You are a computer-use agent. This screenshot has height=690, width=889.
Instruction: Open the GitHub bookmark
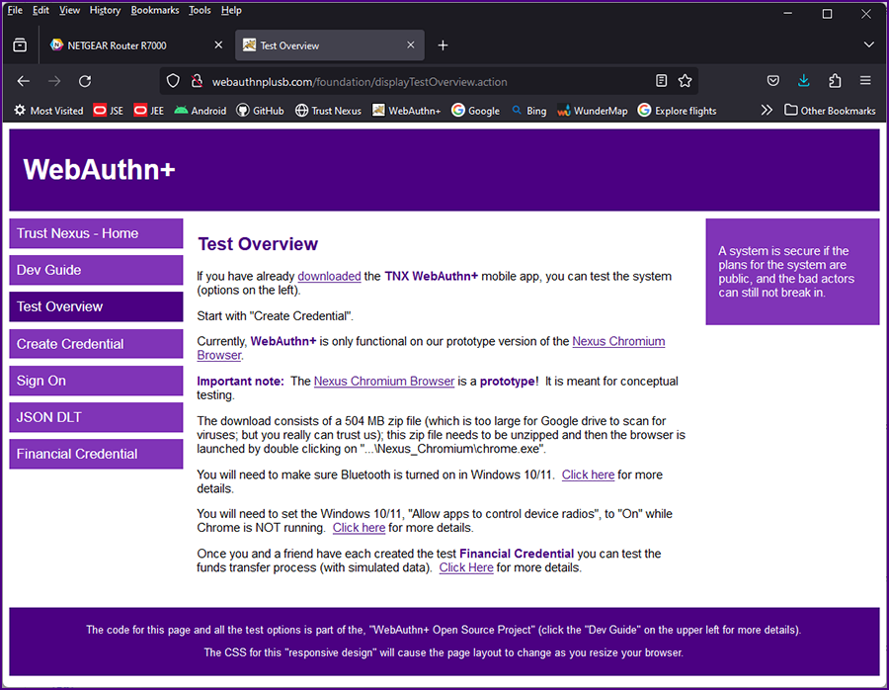click(261, 111)
